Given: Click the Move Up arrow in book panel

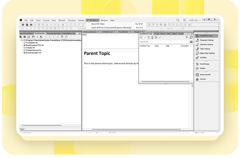Looking at the screenshot, I should pyautogui.click(x=46, y=37).
